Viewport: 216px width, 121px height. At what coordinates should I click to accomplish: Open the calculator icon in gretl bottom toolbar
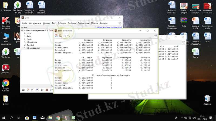[x=23, y=90]
